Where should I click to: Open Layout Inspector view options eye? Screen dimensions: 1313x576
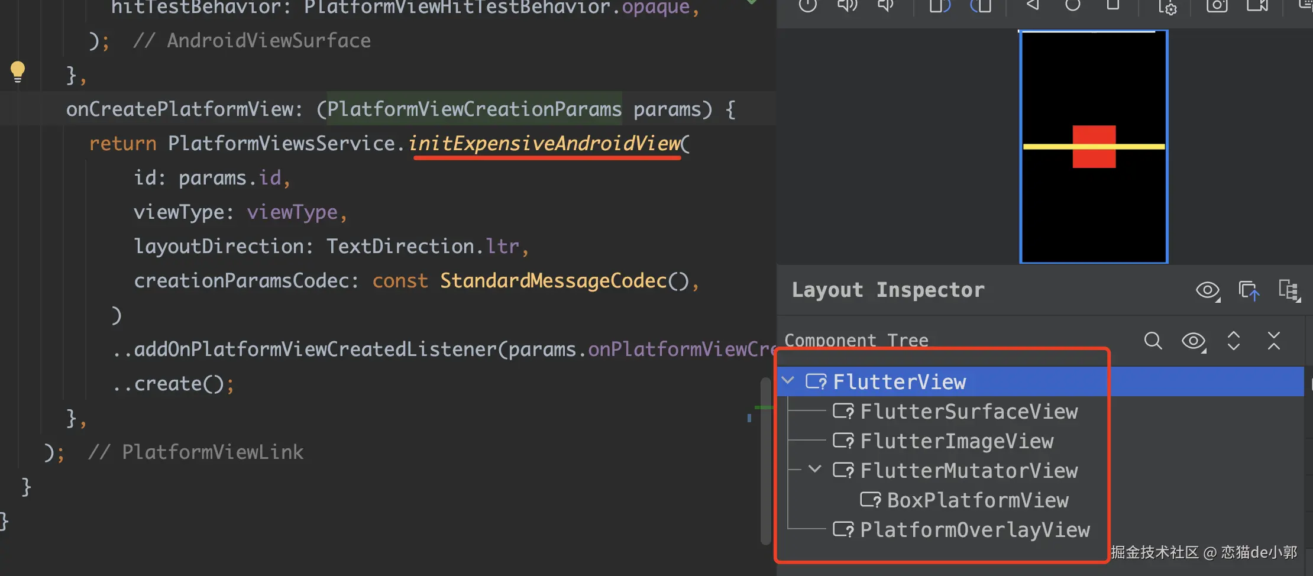click(1208, 290)
